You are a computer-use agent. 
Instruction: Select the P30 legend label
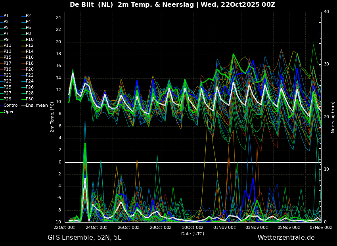click(x=30, y=99)
